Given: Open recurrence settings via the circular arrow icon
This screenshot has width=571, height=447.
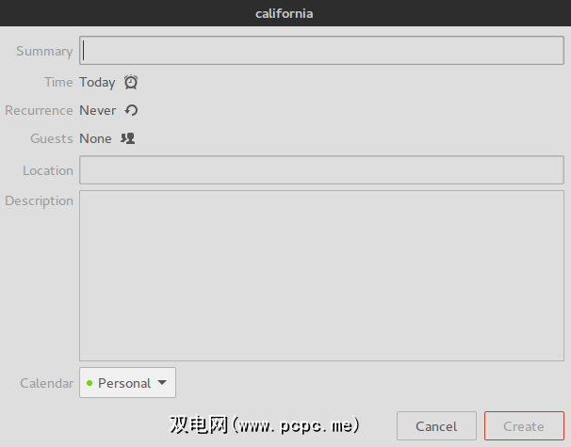Looking at the screenshot, I should click(131, 110).
